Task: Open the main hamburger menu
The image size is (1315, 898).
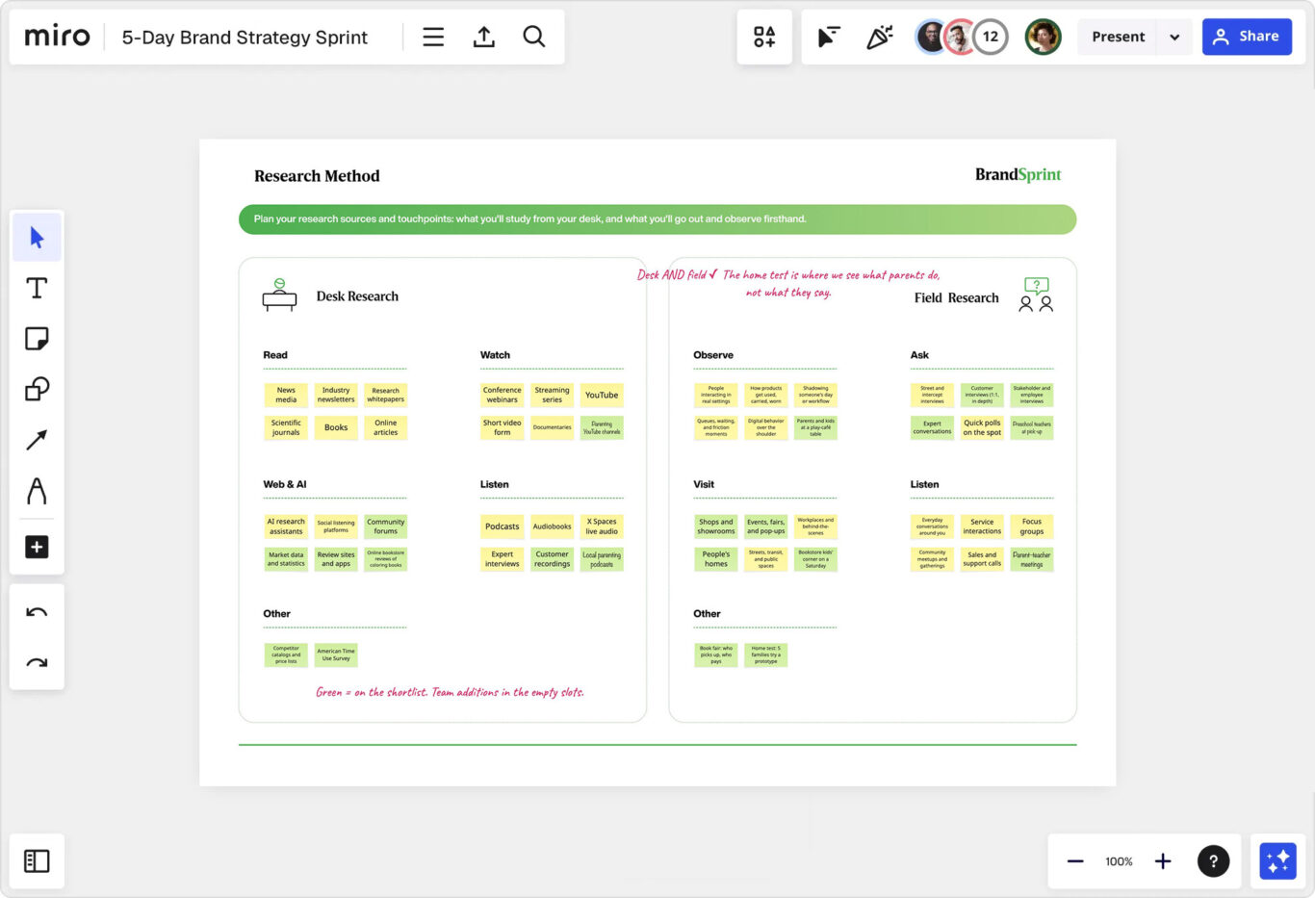Action: pos(433,37)
